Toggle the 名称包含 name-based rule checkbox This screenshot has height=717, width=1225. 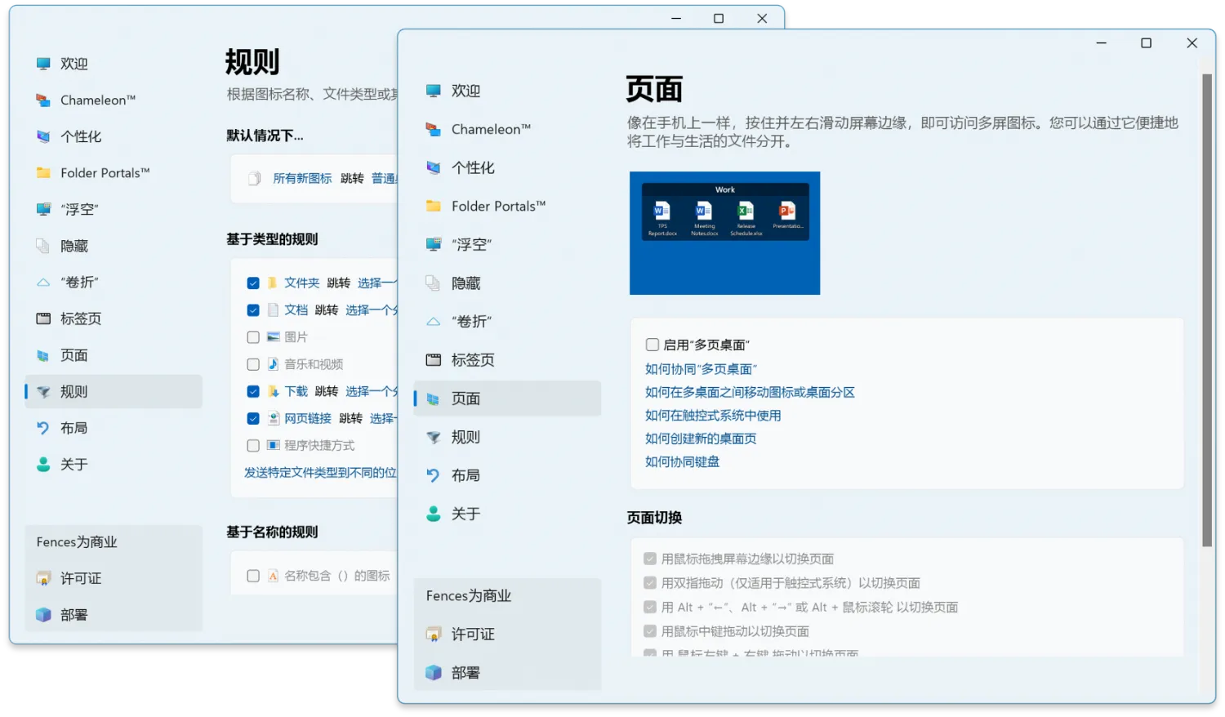[253, 576]
